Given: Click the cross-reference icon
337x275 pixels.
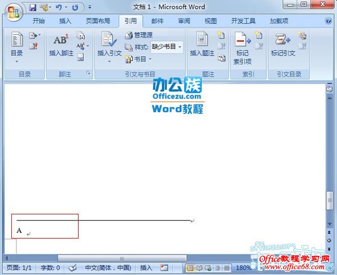Looking at the screenshot, I should [x=221, y=58].
